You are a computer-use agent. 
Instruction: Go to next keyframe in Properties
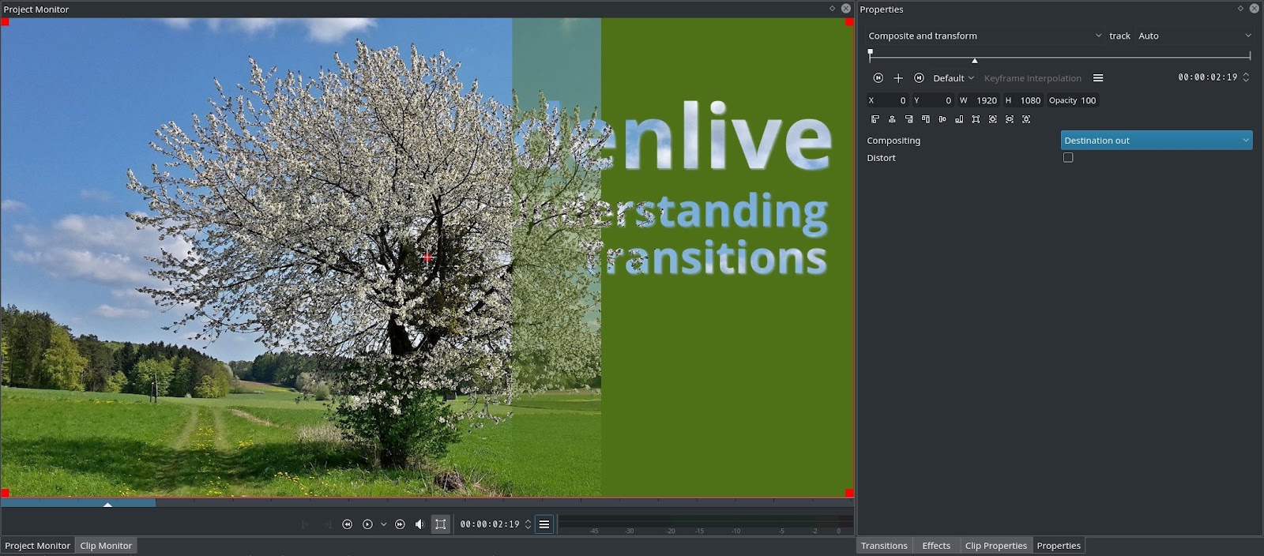919,78
